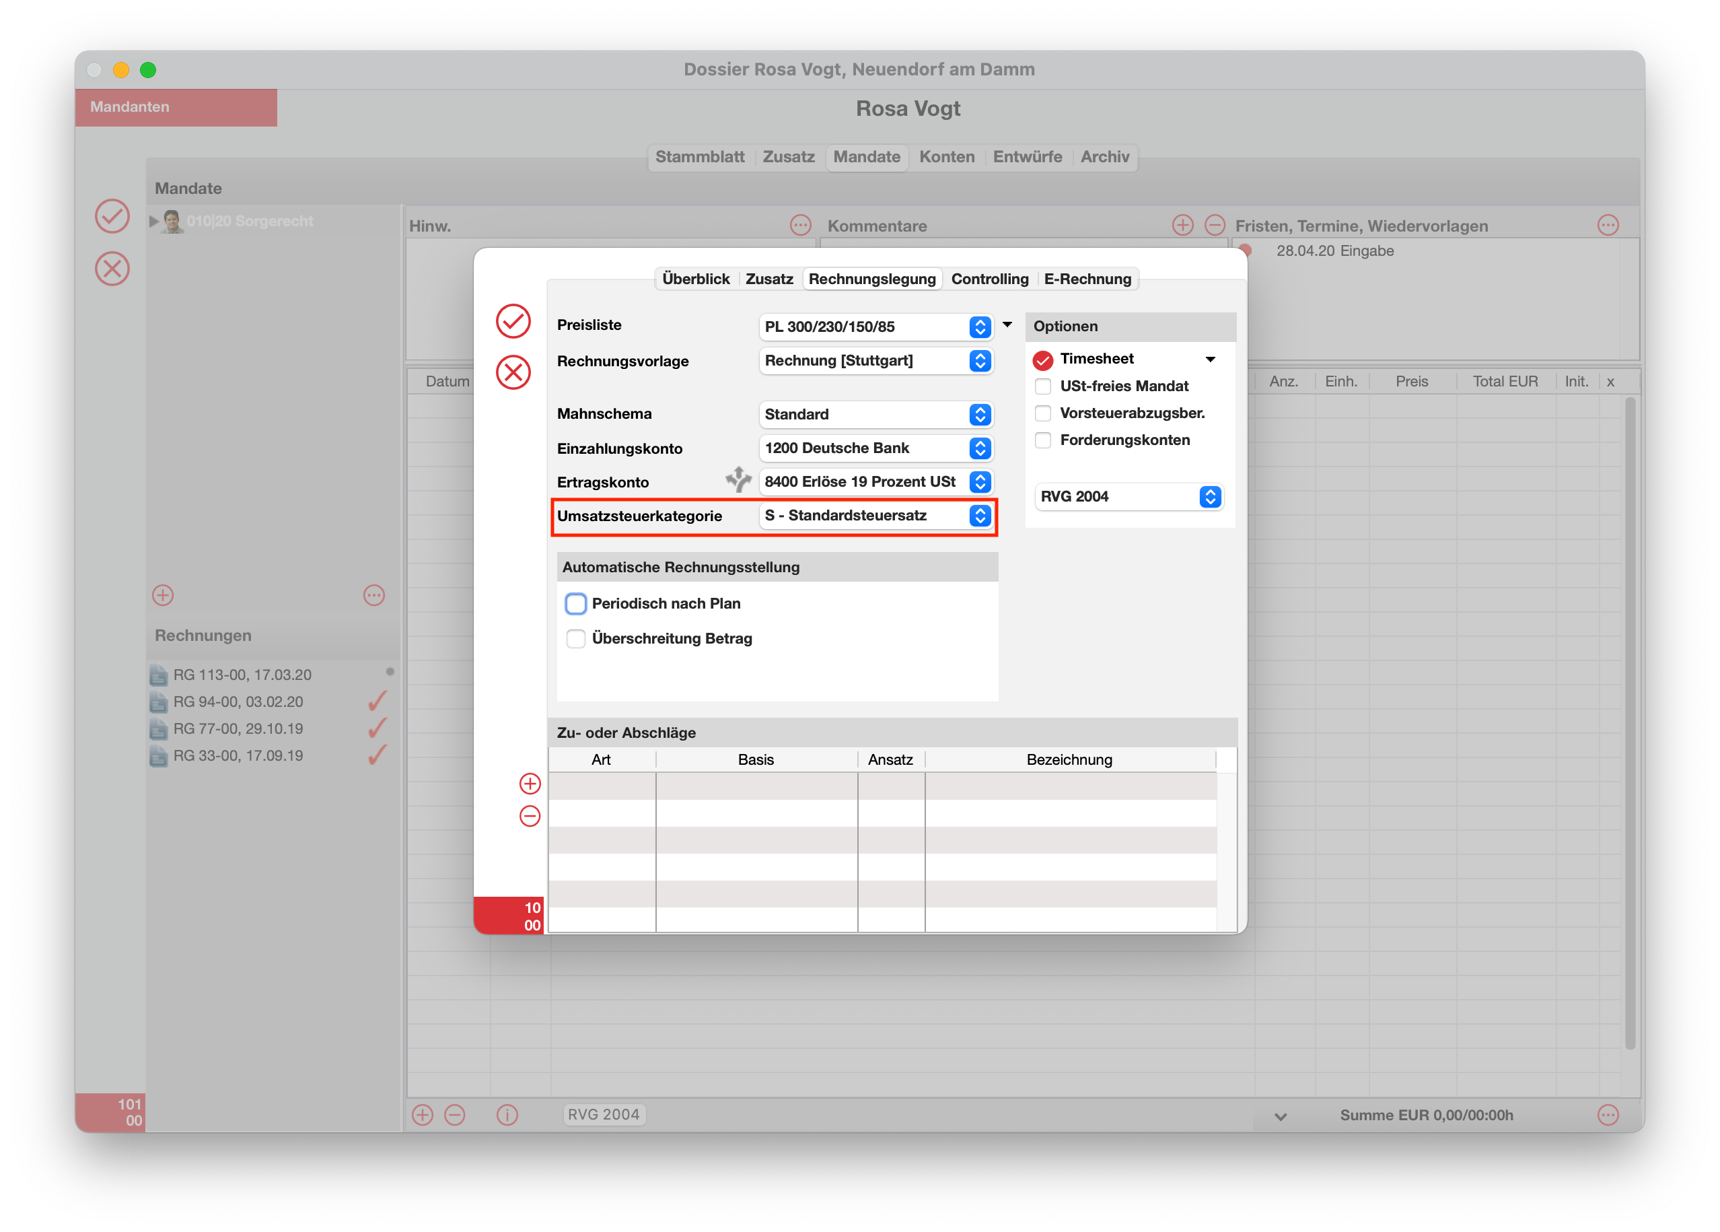Screen dimensions: 1720x1232
Task: Remove a Kommentare entry
Action: [x=1215, y=226]
